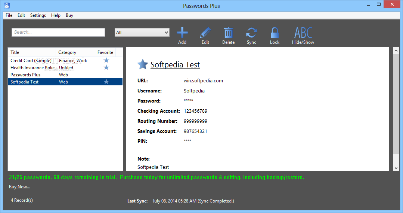Click the Add record plus icon
Viewport: 403px width, 213px height.
[182, 33]
